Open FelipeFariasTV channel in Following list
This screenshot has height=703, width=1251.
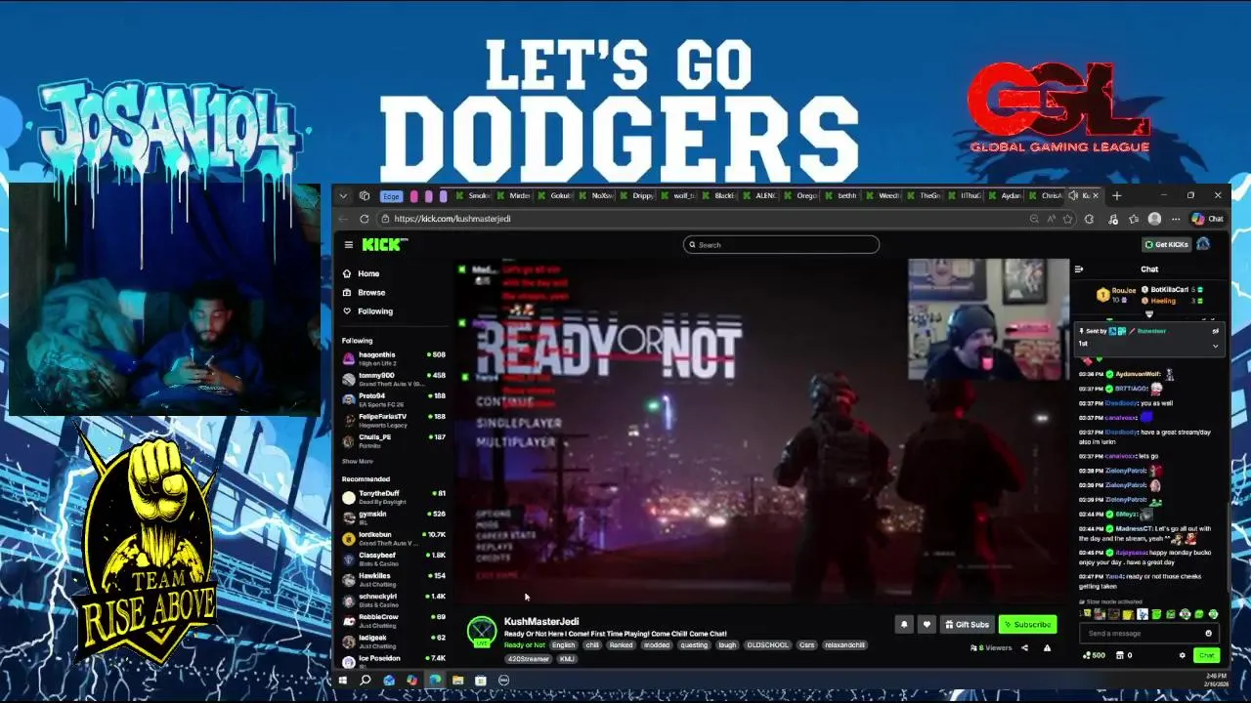[393, 420]
